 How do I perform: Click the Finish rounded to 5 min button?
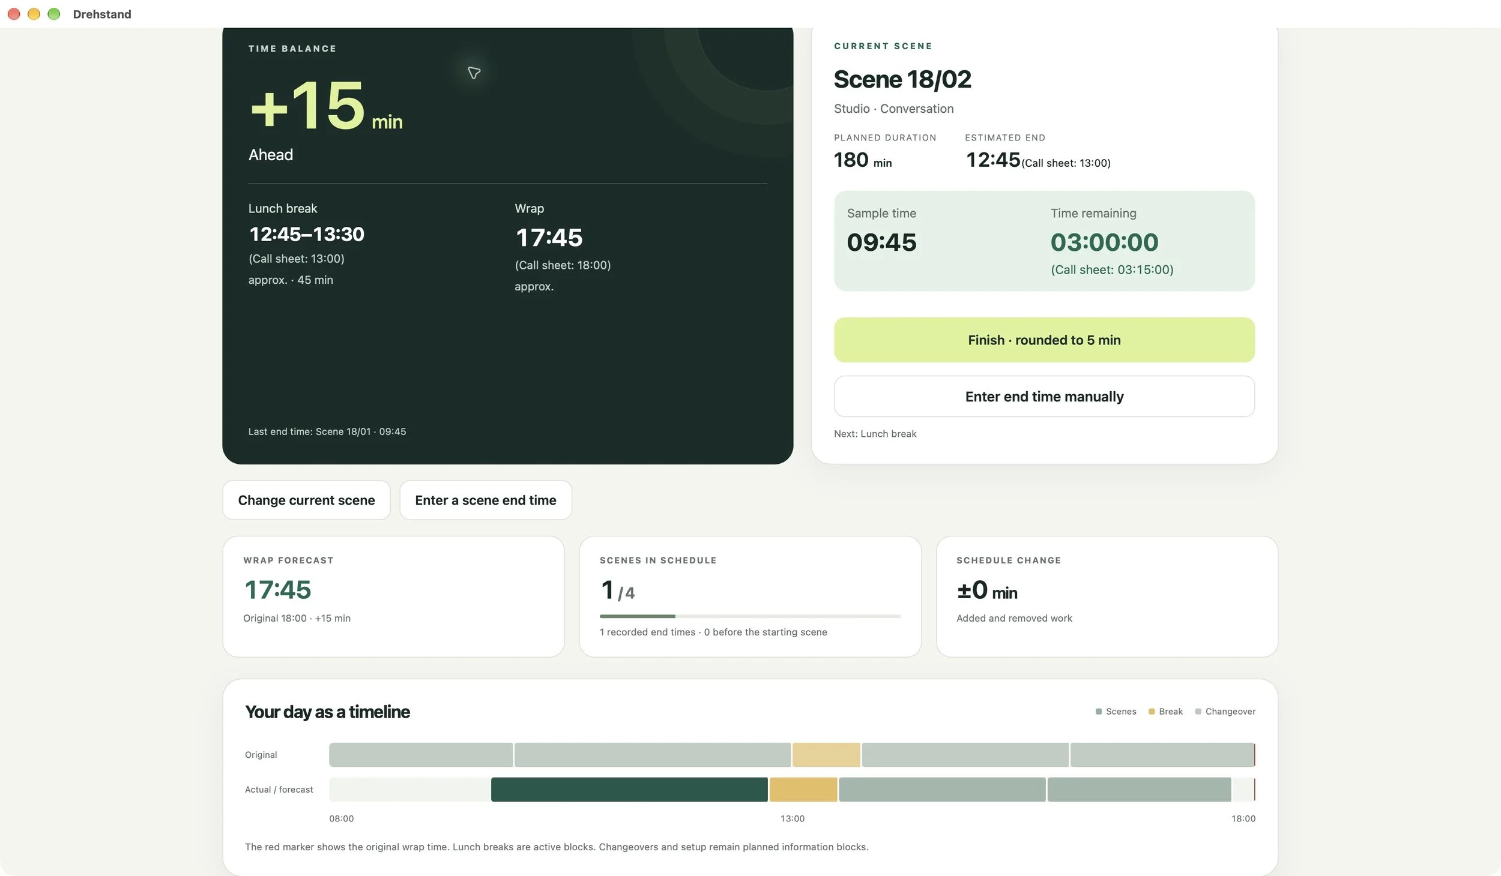[1043, 340]
